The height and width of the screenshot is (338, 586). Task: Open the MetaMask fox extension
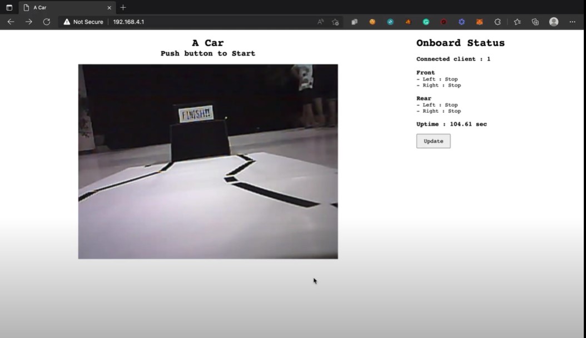coord(479,22)
